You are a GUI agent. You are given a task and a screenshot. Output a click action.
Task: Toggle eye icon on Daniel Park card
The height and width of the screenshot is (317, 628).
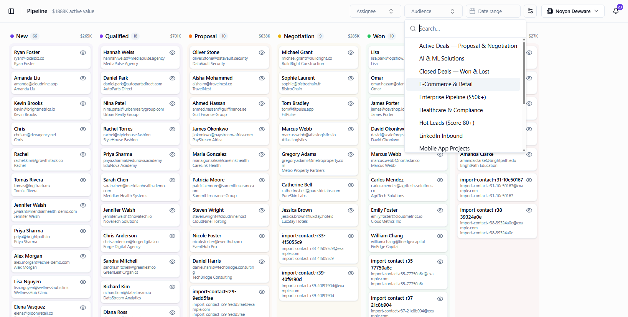(172, 78)
